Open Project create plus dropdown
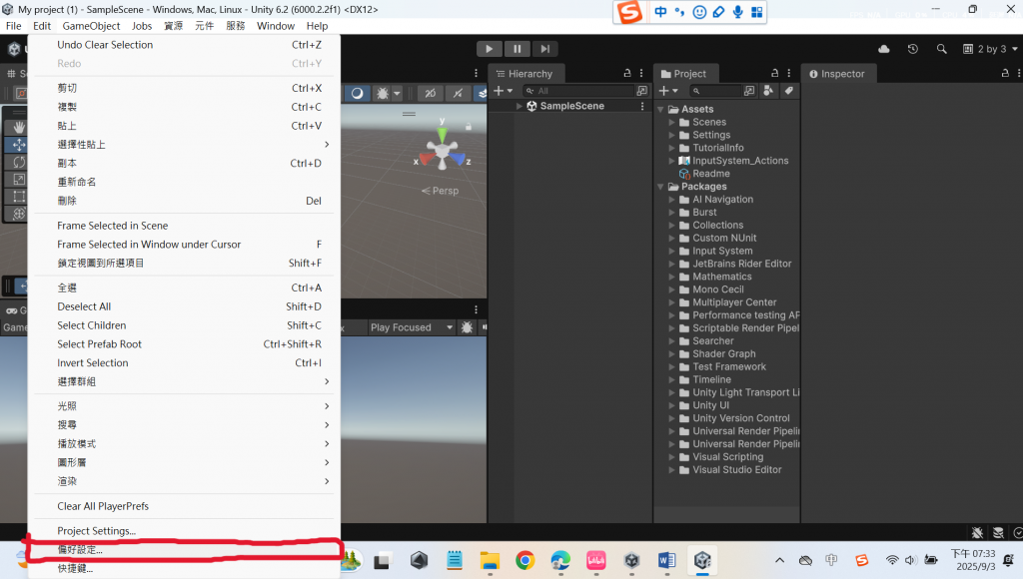The height and width of the screenshot is (579, 1023). [668, 91]
